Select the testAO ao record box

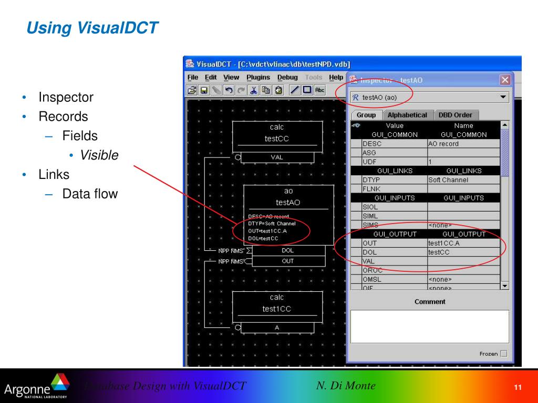[288, 215]
